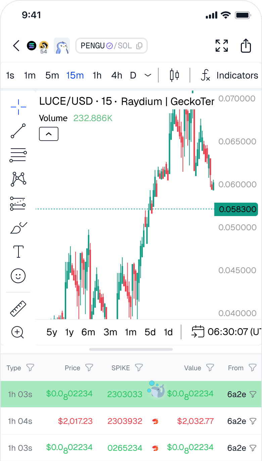Select the 5m timeframe

click(52, 75)
